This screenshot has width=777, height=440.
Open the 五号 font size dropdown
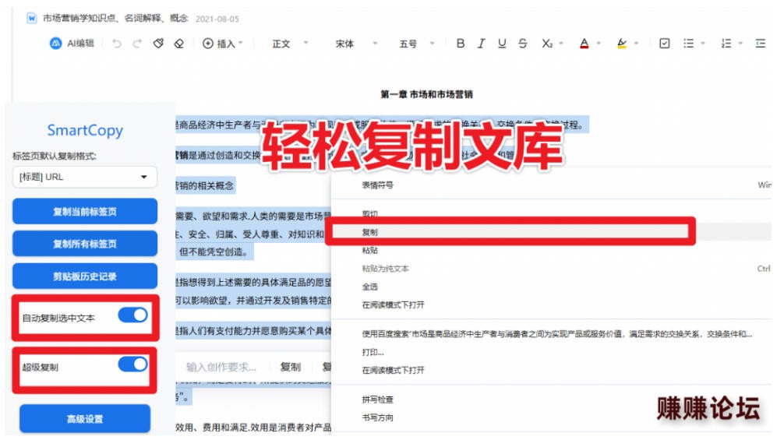pos(417,44)
